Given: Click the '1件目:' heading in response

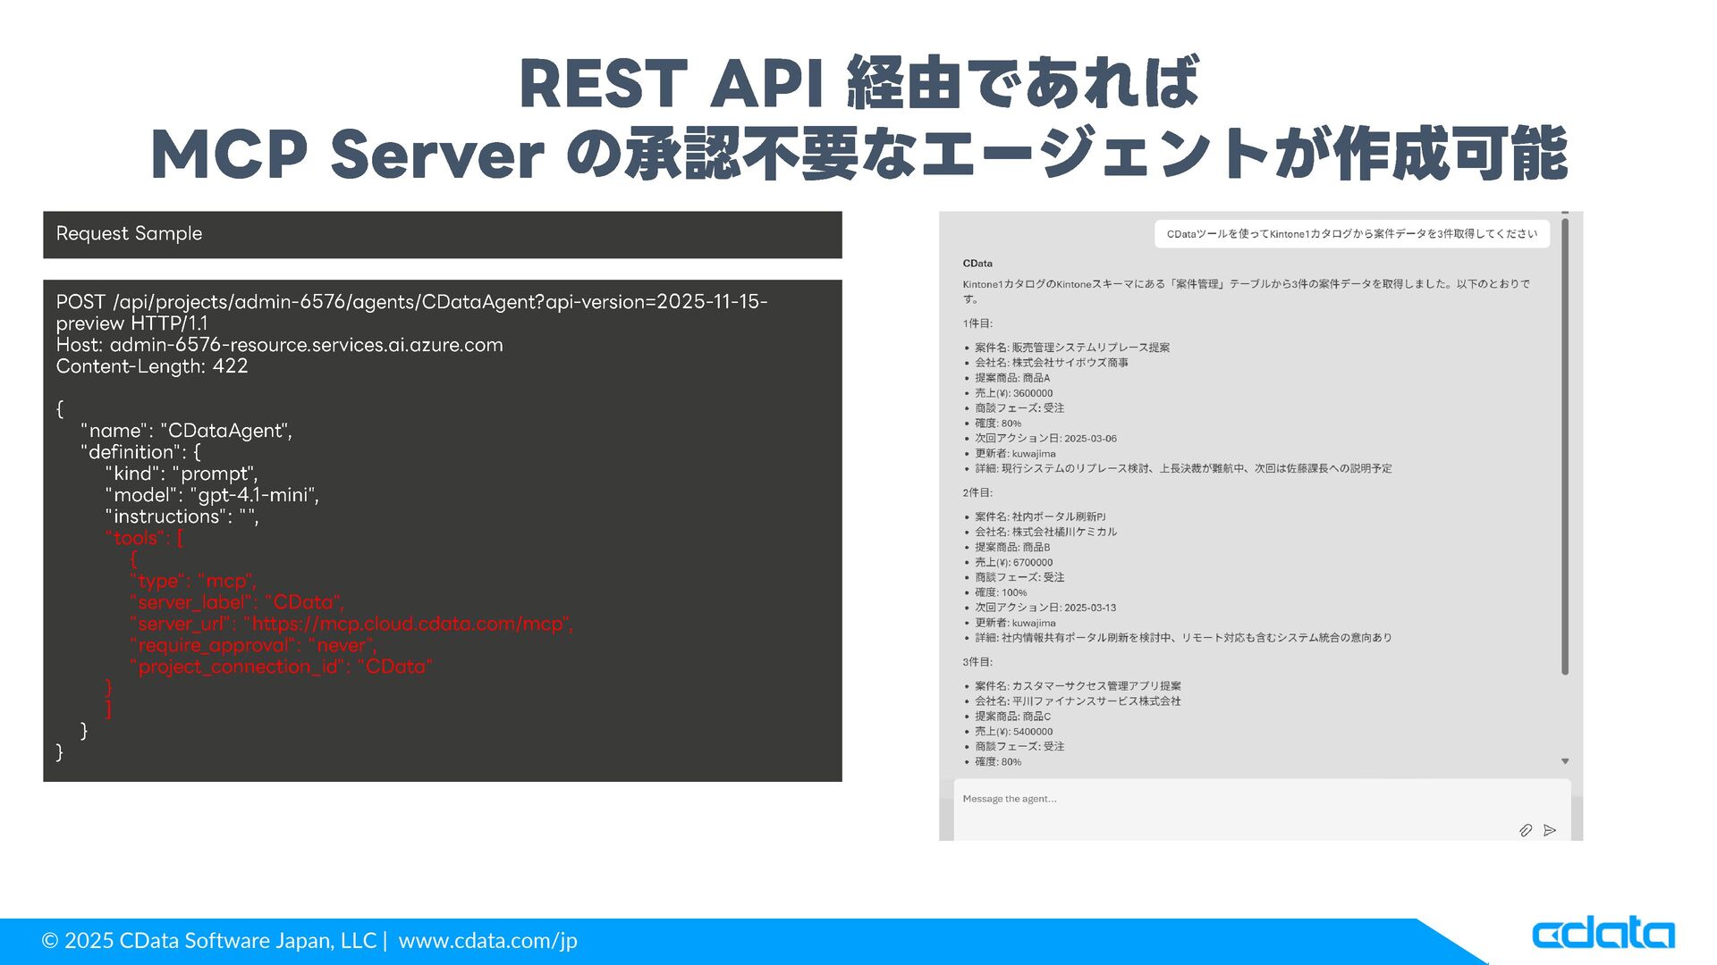Looking at the screenshot, I should pos(977,323).
